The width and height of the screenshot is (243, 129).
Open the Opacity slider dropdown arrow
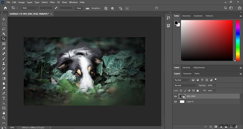pos(215,86)
